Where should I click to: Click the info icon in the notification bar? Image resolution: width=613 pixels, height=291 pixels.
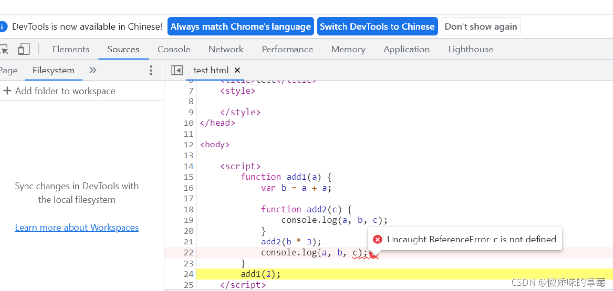(x=3, y=26)
